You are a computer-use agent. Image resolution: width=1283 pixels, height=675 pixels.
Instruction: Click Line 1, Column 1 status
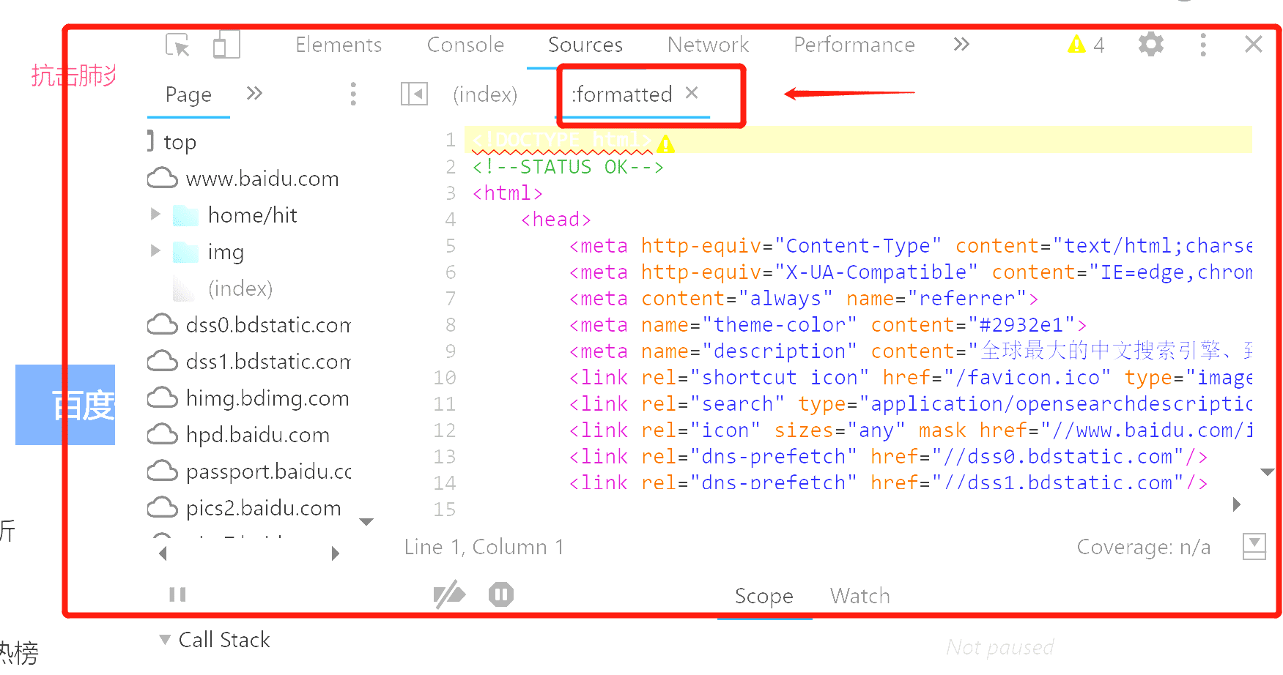click(x=484, y=547)
